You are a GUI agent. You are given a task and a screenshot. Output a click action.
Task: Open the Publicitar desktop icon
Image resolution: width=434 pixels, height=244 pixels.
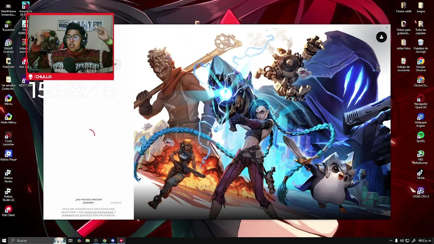tap(8, 63)
